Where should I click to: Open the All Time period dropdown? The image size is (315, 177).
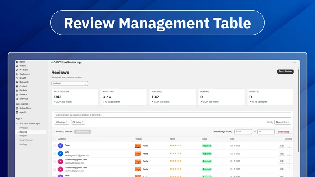[70, 83]
